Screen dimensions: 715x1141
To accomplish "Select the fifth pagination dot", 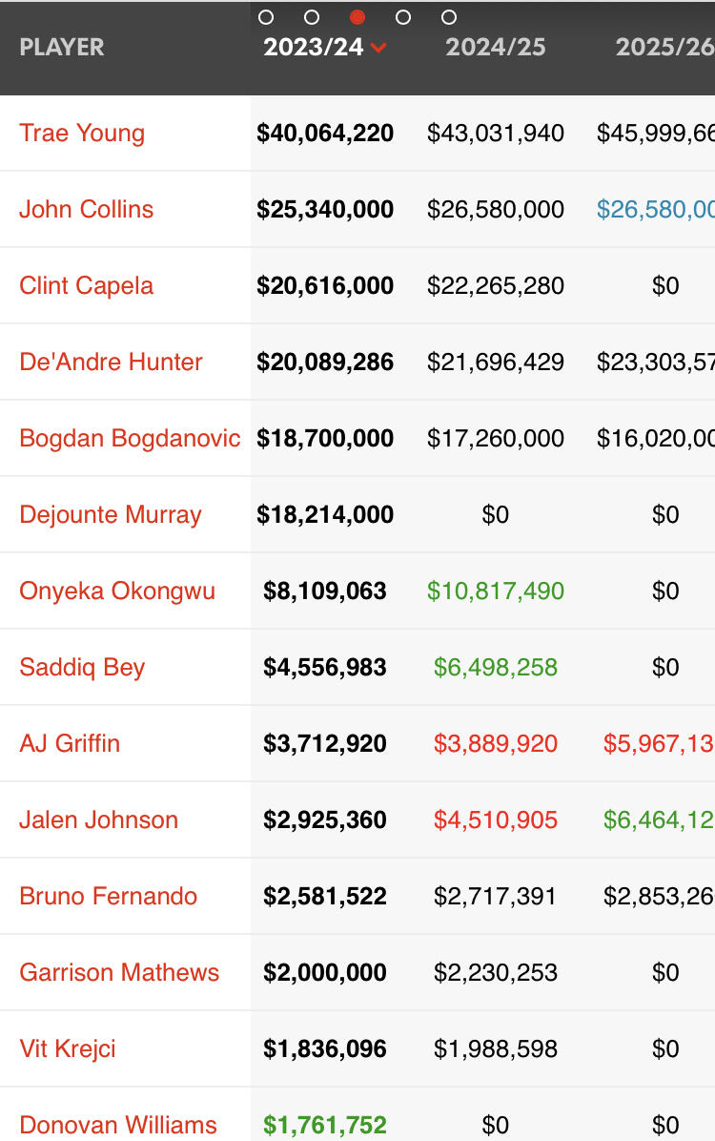I will coord(449,17).
